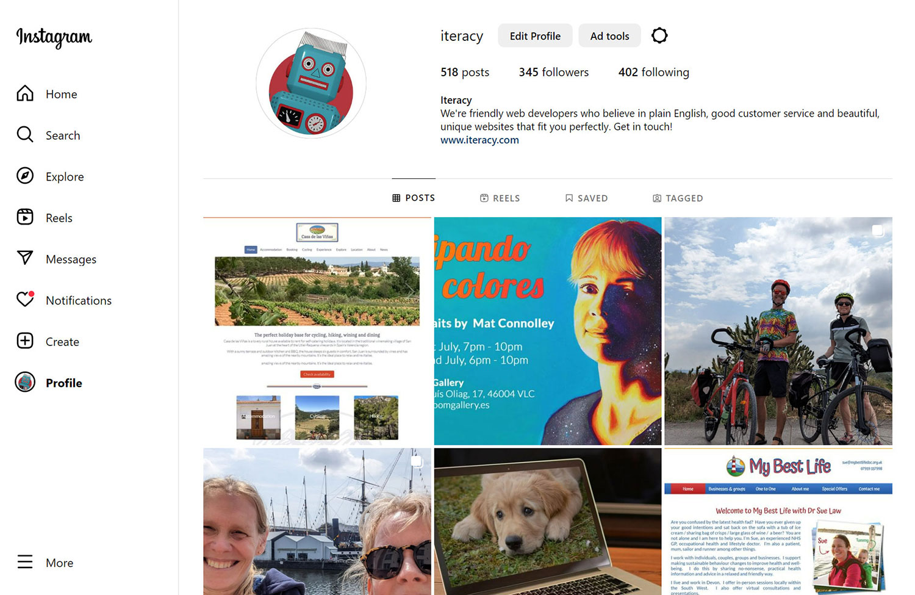This screenshot has width=915, height=595.
Task: Expand the More hamburger menu
Action: coord(25,561)
